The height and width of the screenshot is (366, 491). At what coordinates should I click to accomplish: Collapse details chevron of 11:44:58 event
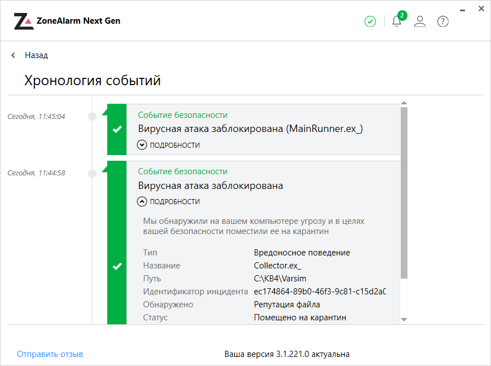click(x=142, y=201)
